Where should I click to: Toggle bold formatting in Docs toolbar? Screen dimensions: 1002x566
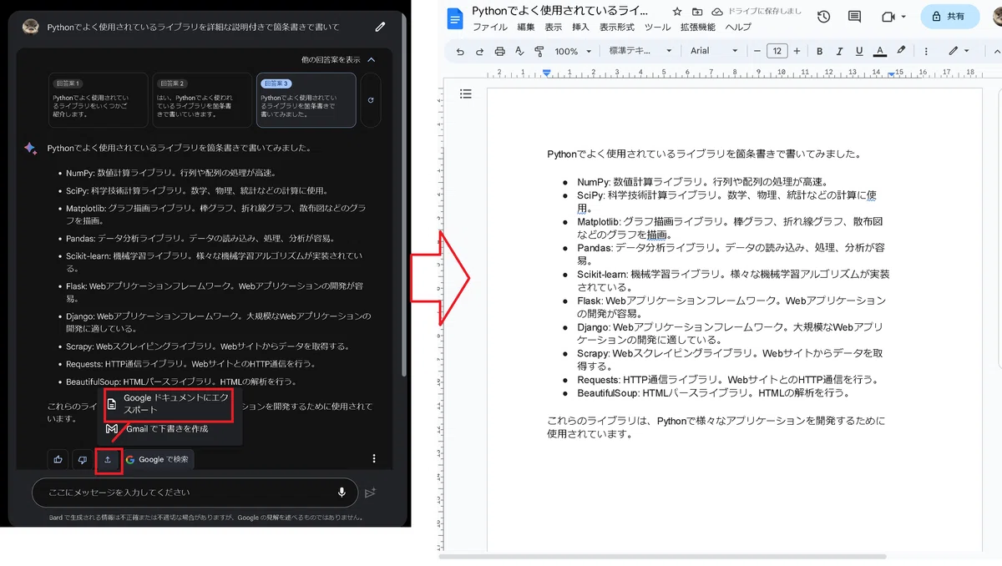click(819, 51)
